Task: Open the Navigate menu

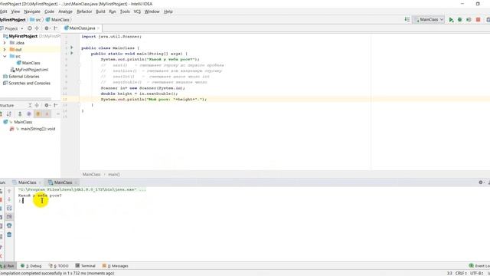Action: point(32,11)
